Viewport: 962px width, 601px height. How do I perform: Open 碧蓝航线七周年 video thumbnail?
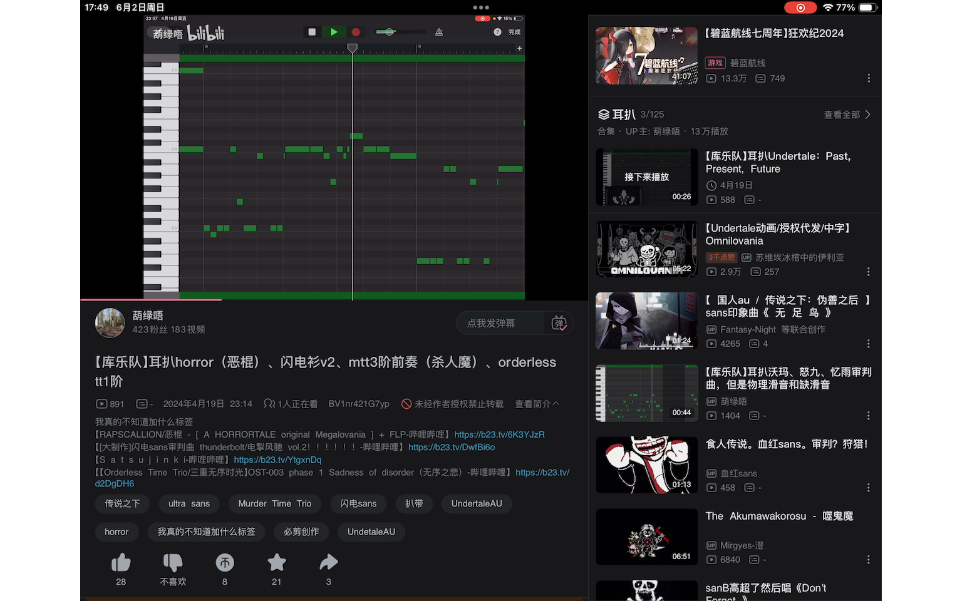tap(646, 55)
